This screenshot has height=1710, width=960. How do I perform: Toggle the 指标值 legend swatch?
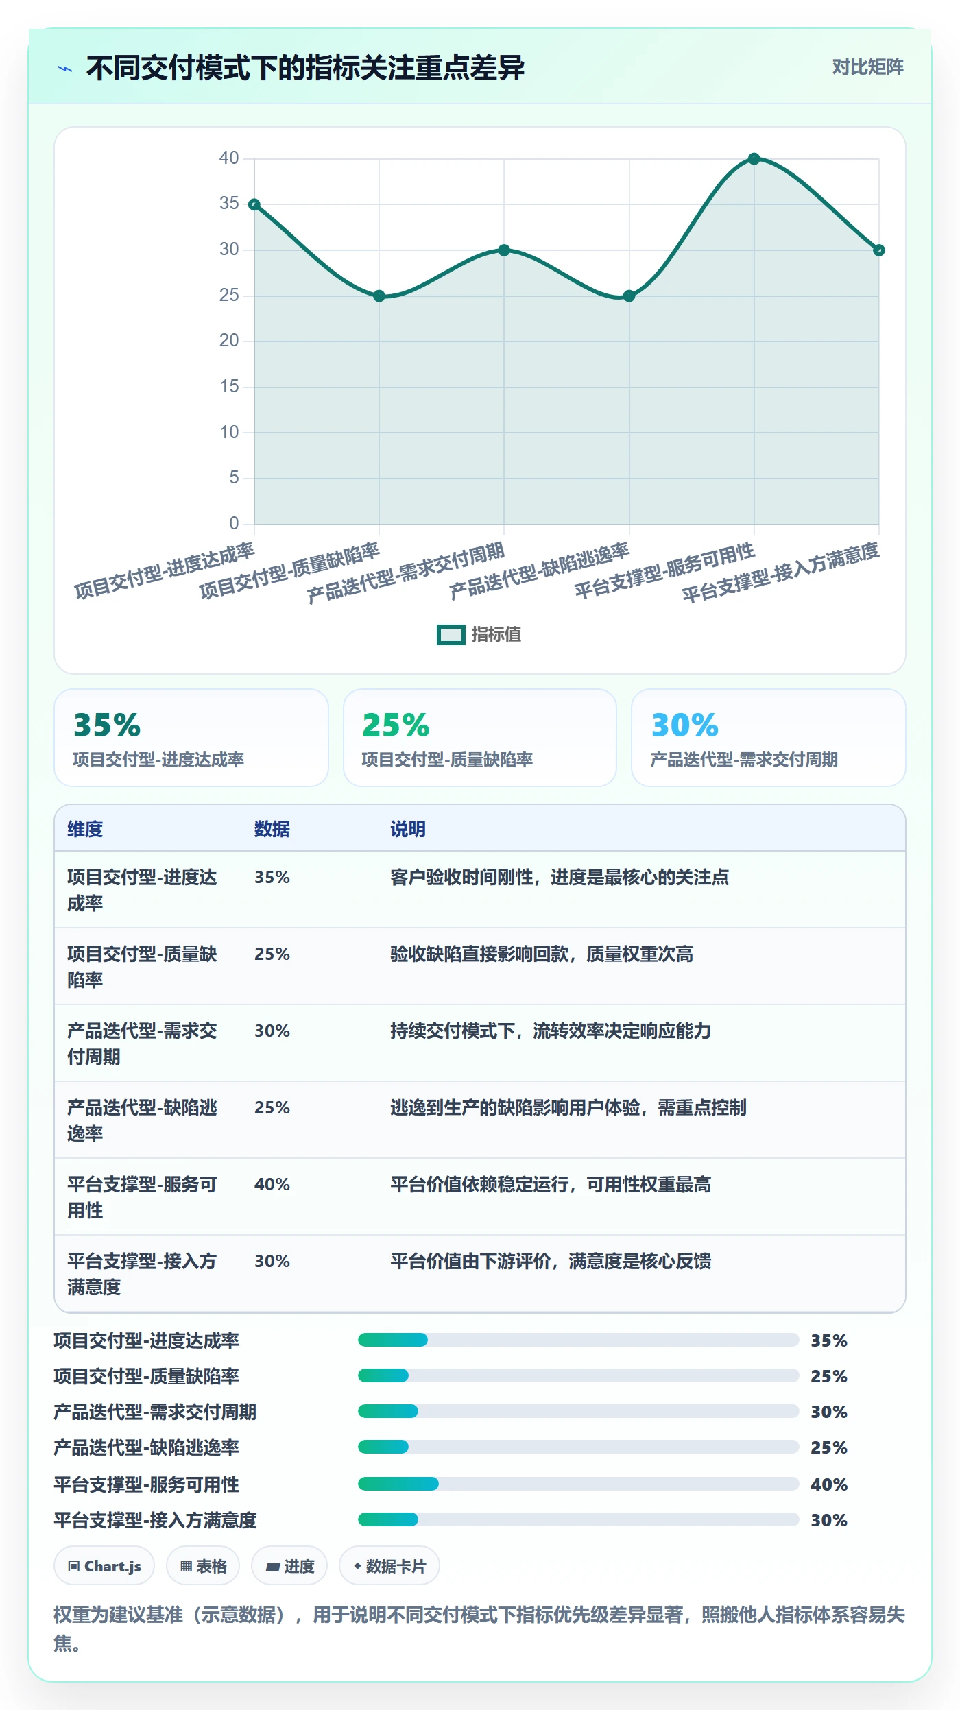tap(451, 635)
